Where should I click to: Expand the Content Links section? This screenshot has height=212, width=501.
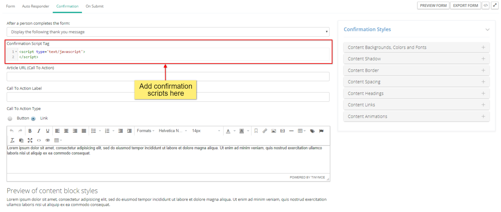tap(417, 105)
